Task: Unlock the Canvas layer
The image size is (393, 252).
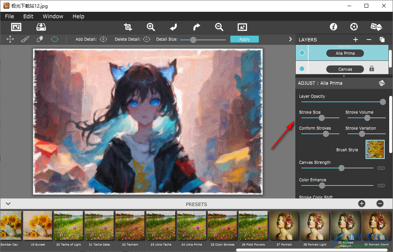Action: point(371,69)
